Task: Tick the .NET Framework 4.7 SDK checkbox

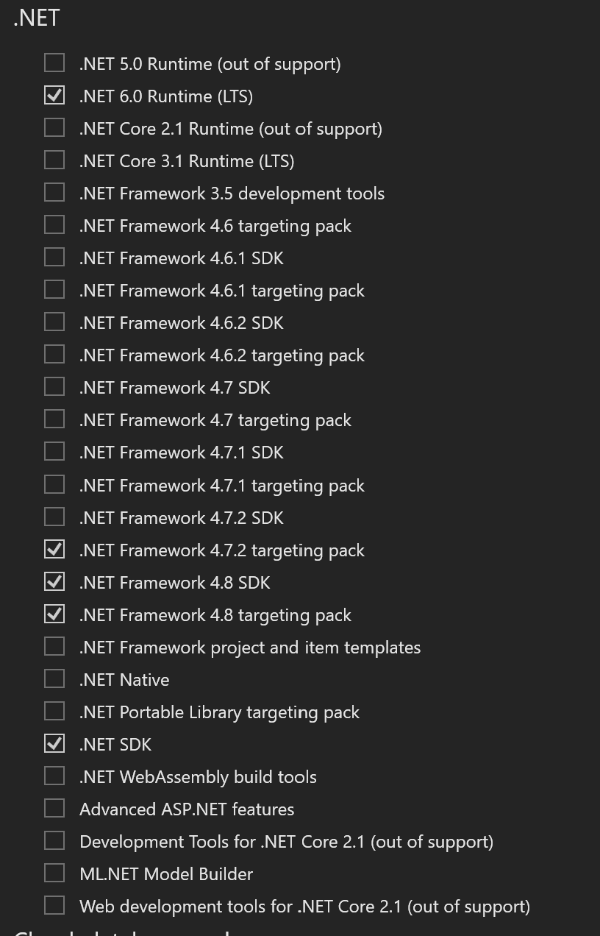Action: click(54, 387)
